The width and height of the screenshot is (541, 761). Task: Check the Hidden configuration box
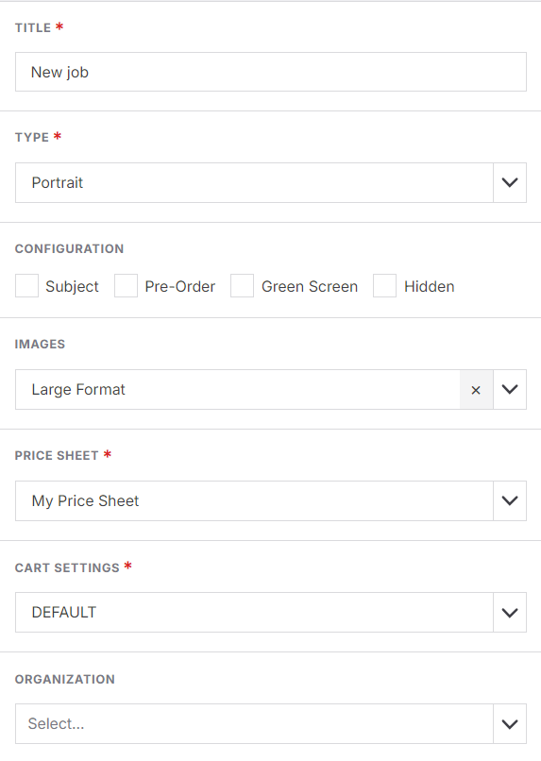(x=385, y=285)
